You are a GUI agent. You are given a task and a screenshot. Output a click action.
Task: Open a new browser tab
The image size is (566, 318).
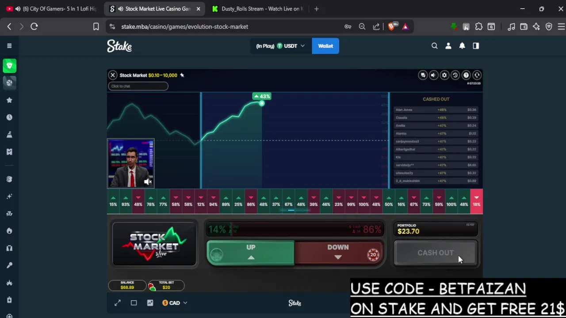(317, 9)
